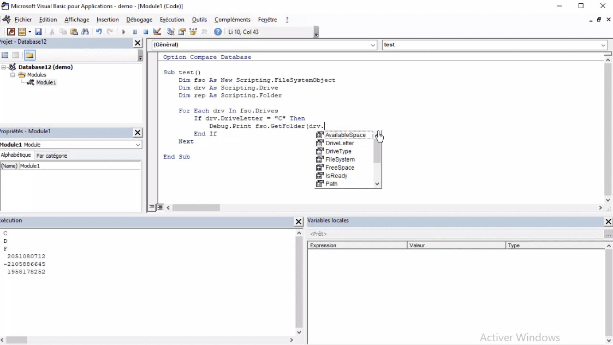Toggle the folders view in Project explorer
Image resolution: width=613 pixels, height=345 pixels.
tap(31, 55)
